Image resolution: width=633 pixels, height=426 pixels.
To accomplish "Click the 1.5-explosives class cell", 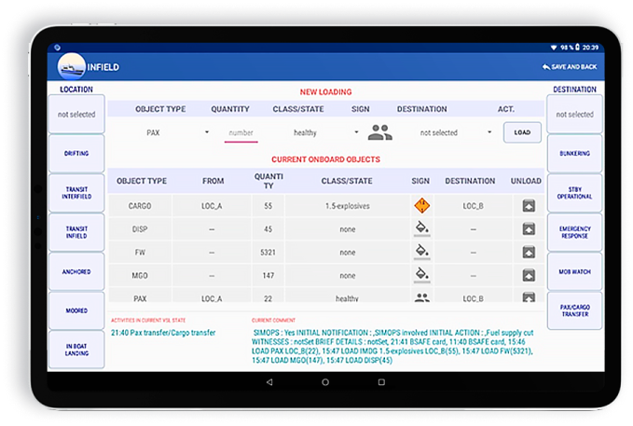I will [347, 206].
